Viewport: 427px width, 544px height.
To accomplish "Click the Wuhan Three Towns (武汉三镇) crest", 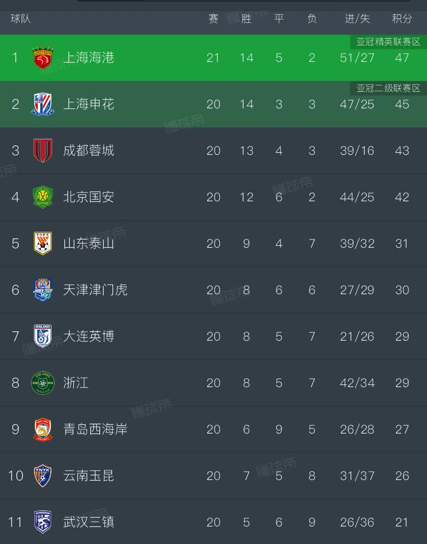I will pos(43,522).
